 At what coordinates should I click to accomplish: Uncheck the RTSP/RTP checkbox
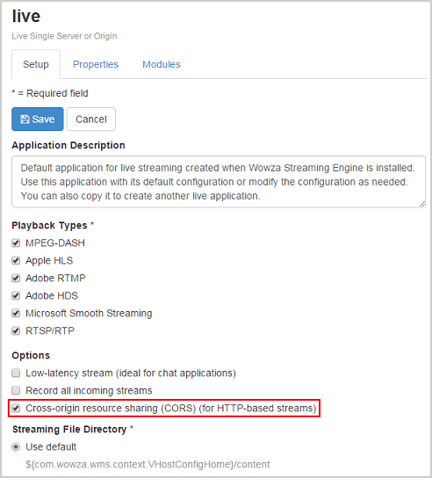[16, 330]
